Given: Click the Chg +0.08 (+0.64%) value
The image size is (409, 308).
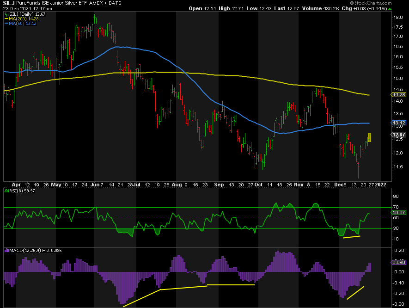Looking at the screenshot, I should click(x=364, y=9).
